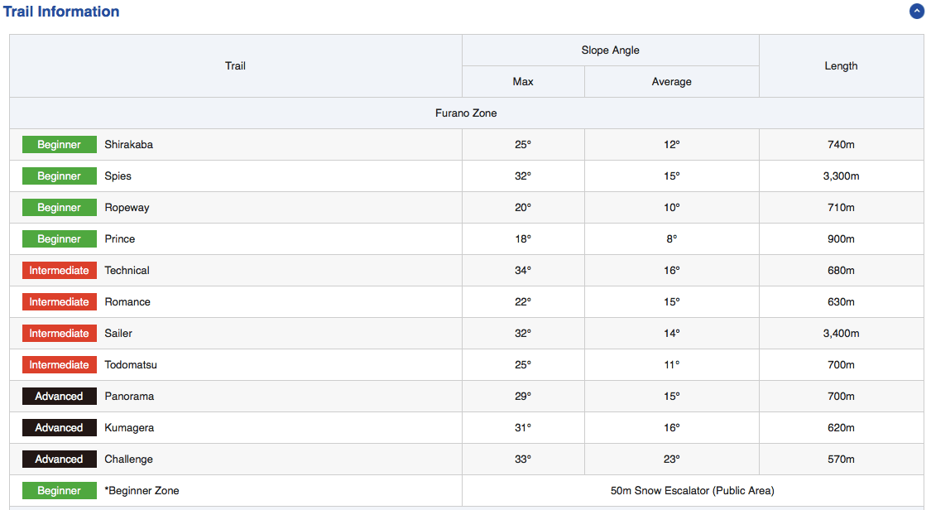The height and width of the screenshot is (510, 931).
Task: Click the Trail Information heading
Action: (61, 12)
